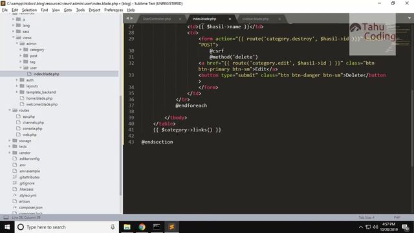
Task: Open the Preferences menu
Action: [x=114, y=10]
